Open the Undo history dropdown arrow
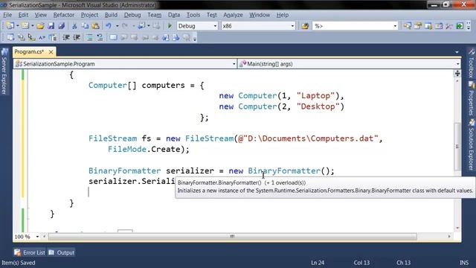Screen dimensions: 476x268 tap(117, 26)
